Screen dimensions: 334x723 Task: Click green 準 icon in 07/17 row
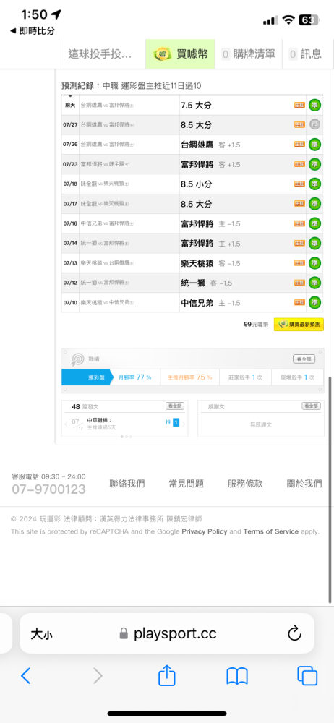(315, 203)
